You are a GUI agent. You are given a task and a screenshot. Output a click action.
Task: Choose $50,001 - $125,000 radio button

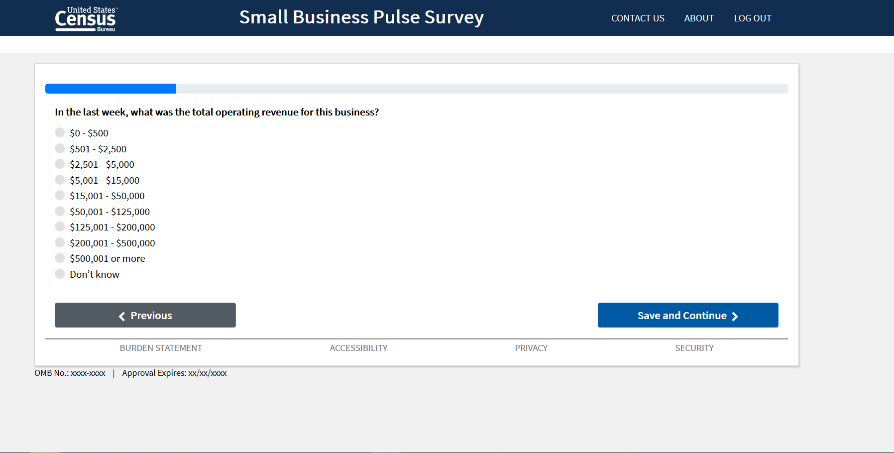[x=60, y=211]
